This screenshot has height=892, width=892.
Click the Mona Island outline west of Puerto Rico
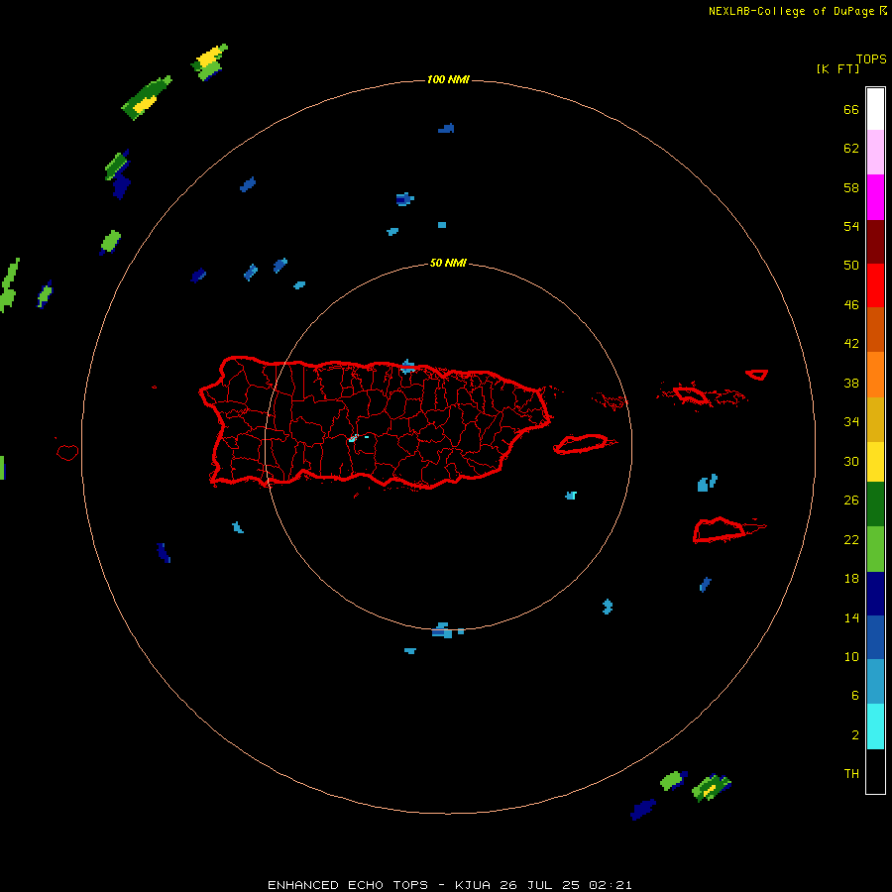pos(67,452)
